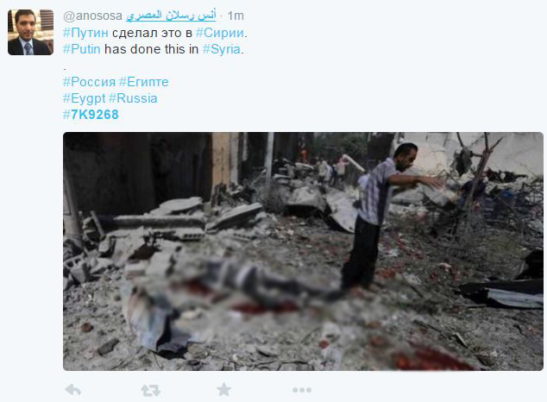Open the #Eygpt hashtag

[x=84, y=98]
